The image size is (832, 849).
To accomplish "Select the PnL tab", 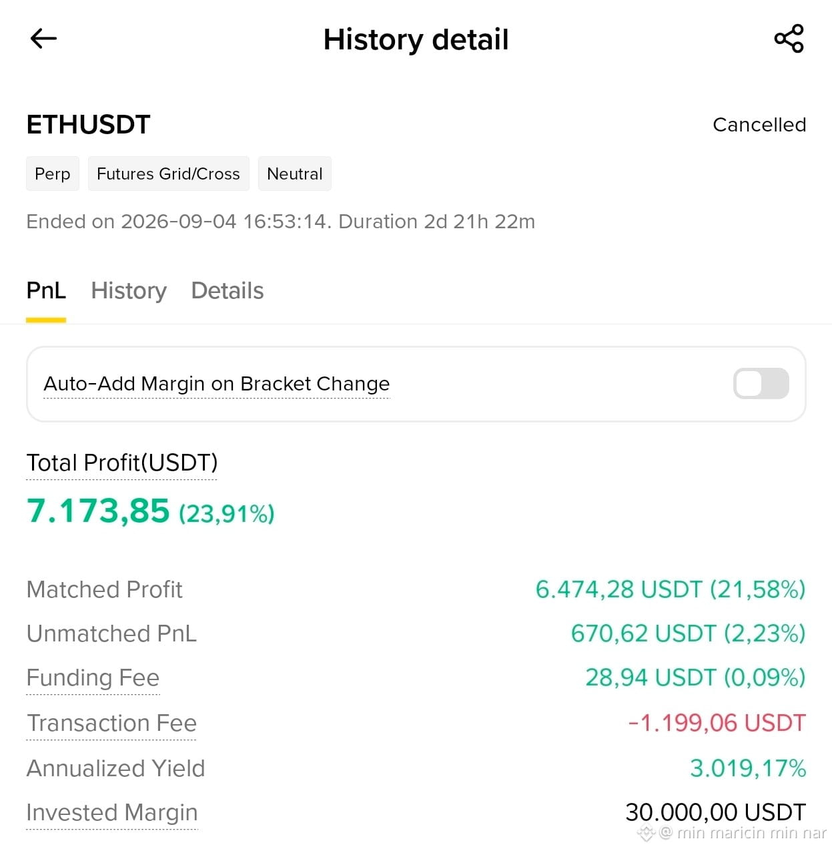I will [x=46, y=291].
